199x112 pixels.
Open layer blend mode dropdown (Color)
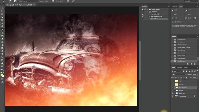click(179, 74)
